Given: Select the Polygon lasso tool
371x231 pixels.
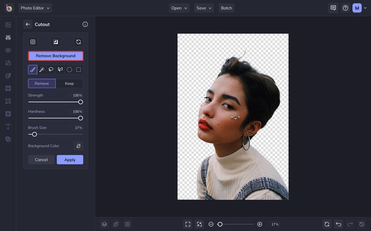Looking at the screenshot, I should coord(60,70).
